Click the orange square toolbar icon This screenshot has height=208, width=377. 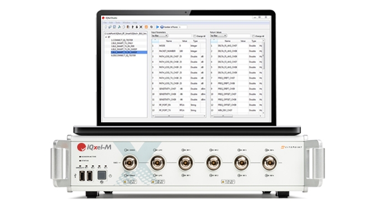point(146,27)
